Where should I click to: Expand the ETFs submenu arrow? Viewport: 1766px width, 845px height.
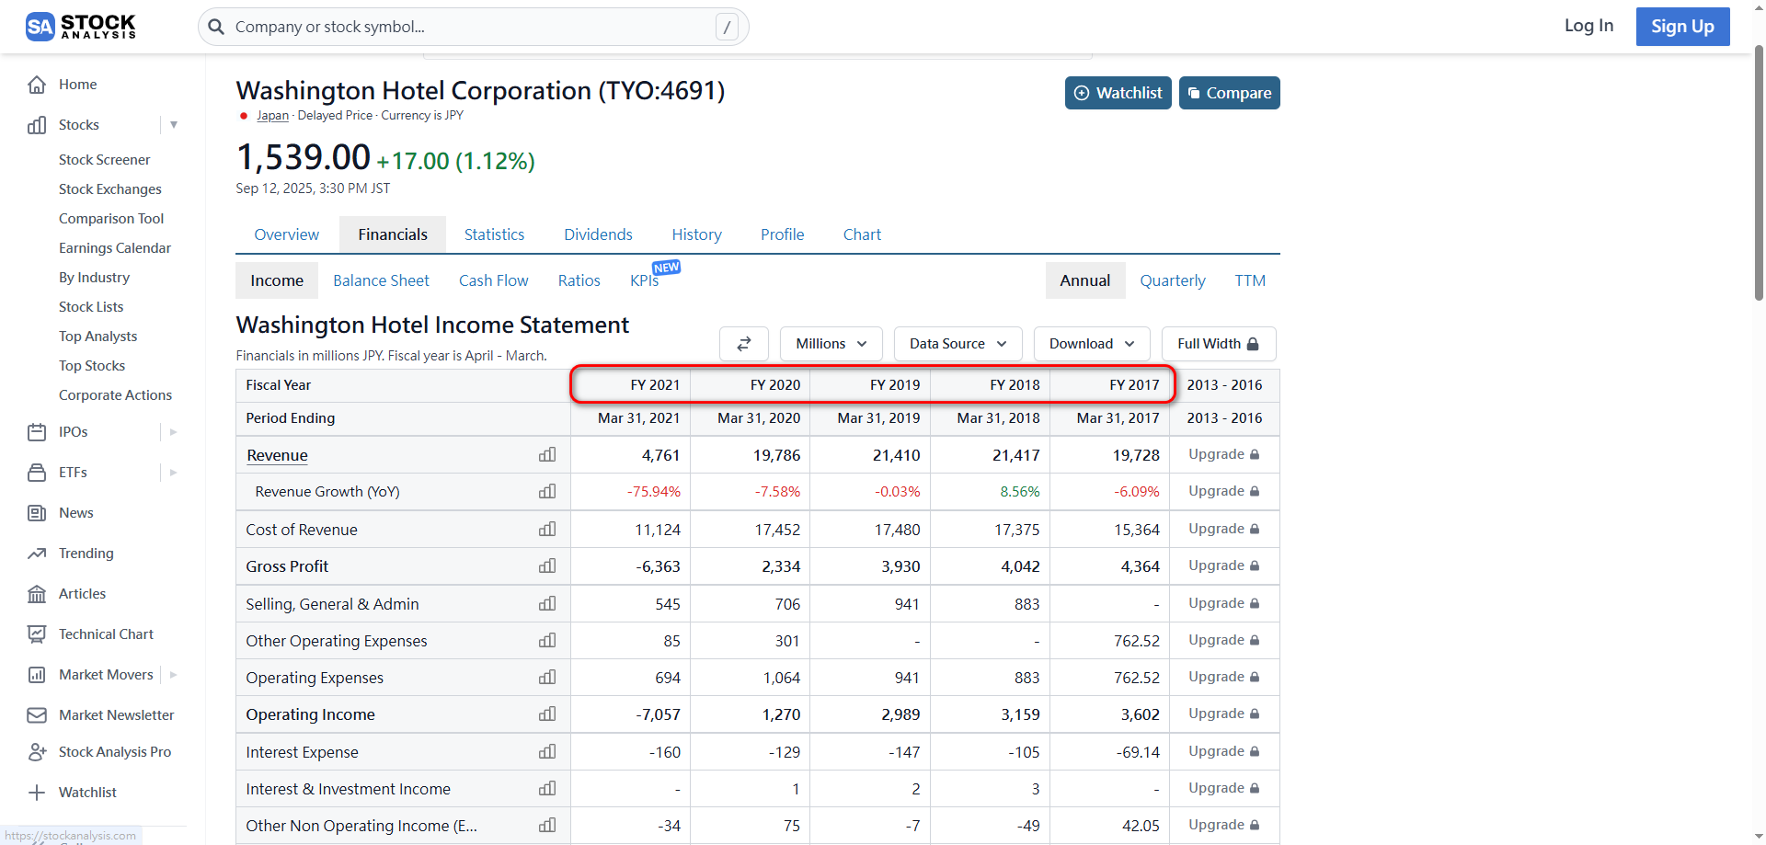[x=174, y=473]
